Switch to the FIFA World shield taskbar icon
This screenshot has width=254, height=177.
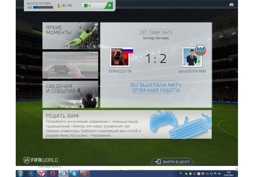pos(63,174)
